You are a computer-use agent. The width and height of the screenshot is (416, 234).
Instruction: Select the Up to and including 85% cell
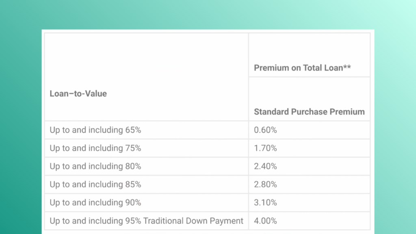click(x=95, y=184)
